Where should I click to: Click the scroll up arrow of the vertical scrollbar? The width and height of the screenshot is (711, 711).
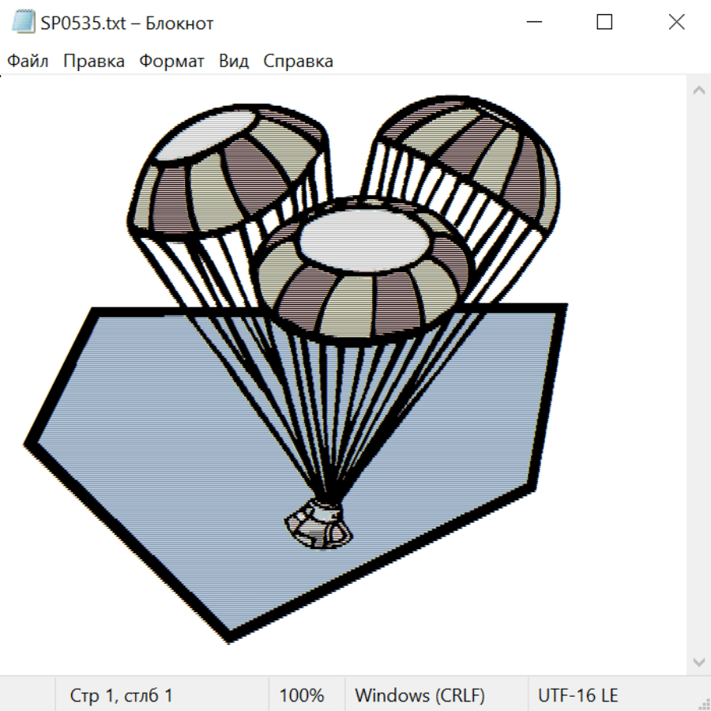coord(698,91)
